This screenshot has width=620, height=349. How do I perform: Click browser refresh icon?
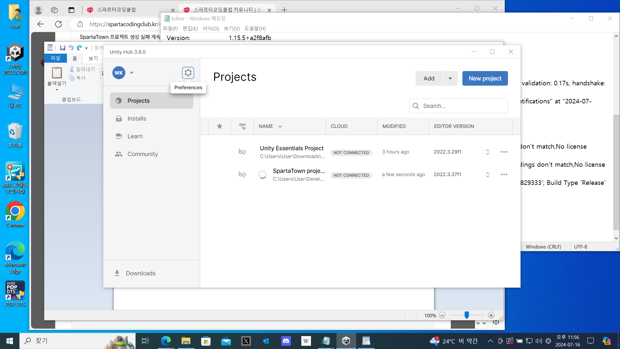pyautogui.click(x=58, y=24)
